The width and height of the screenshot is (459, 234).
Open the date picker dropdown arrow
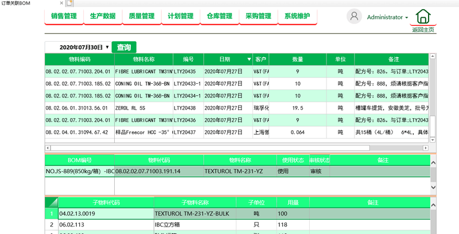tap(107, 47)
